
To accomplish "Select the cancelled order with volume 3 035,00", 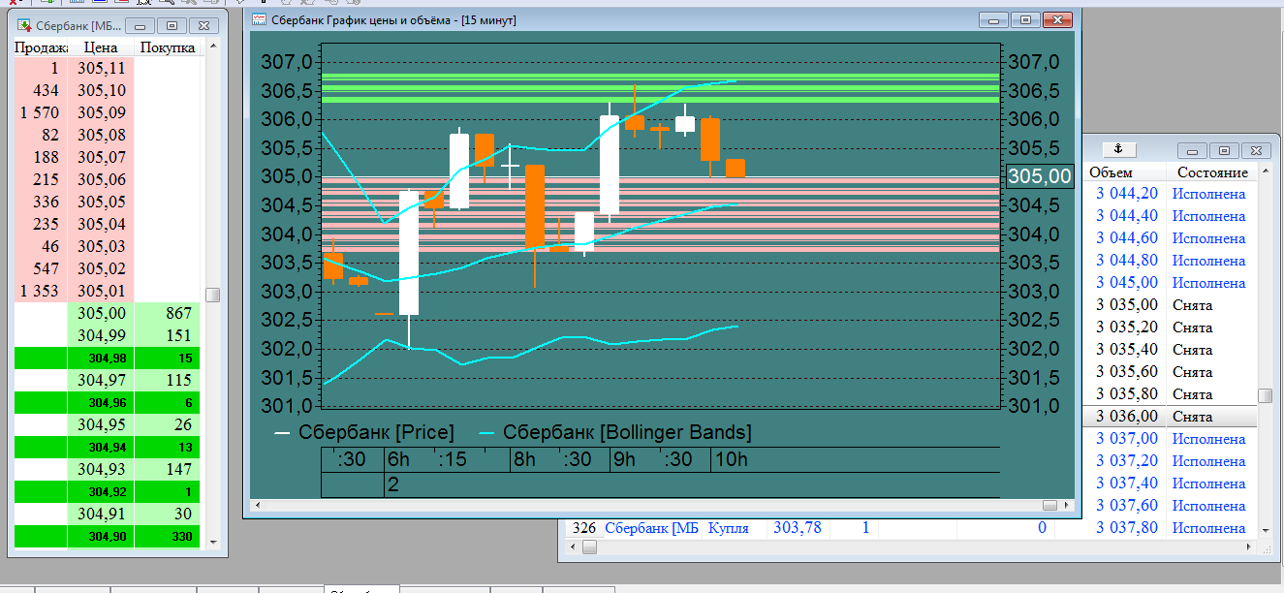I will pos(1170,305).
